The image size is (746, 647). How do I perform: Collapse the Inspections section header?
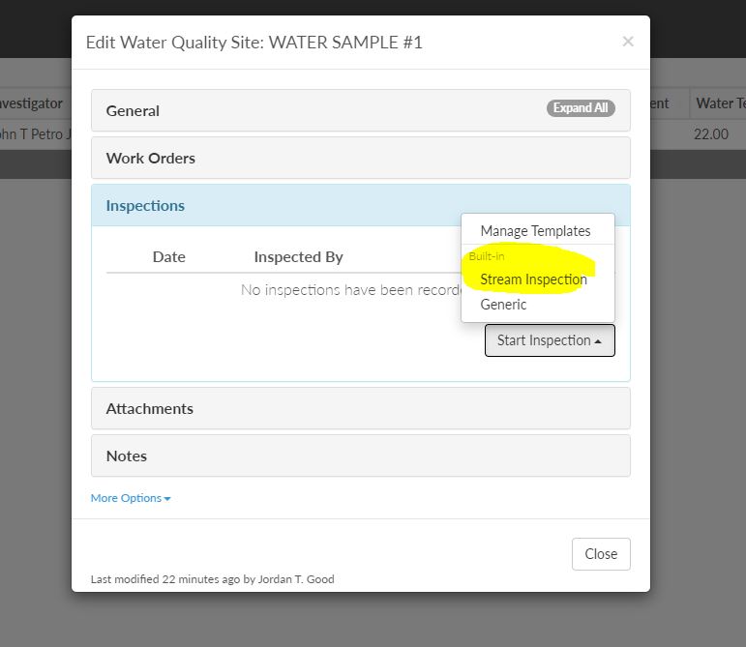coord(361,205)
